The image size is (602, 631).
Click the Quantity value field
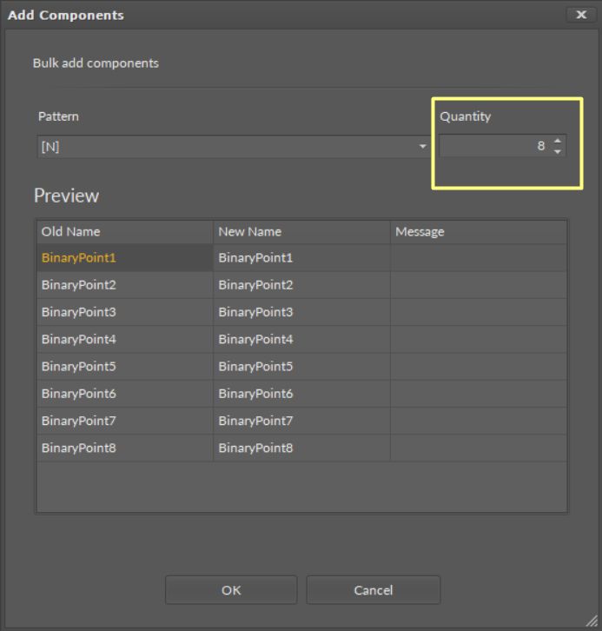493,147
